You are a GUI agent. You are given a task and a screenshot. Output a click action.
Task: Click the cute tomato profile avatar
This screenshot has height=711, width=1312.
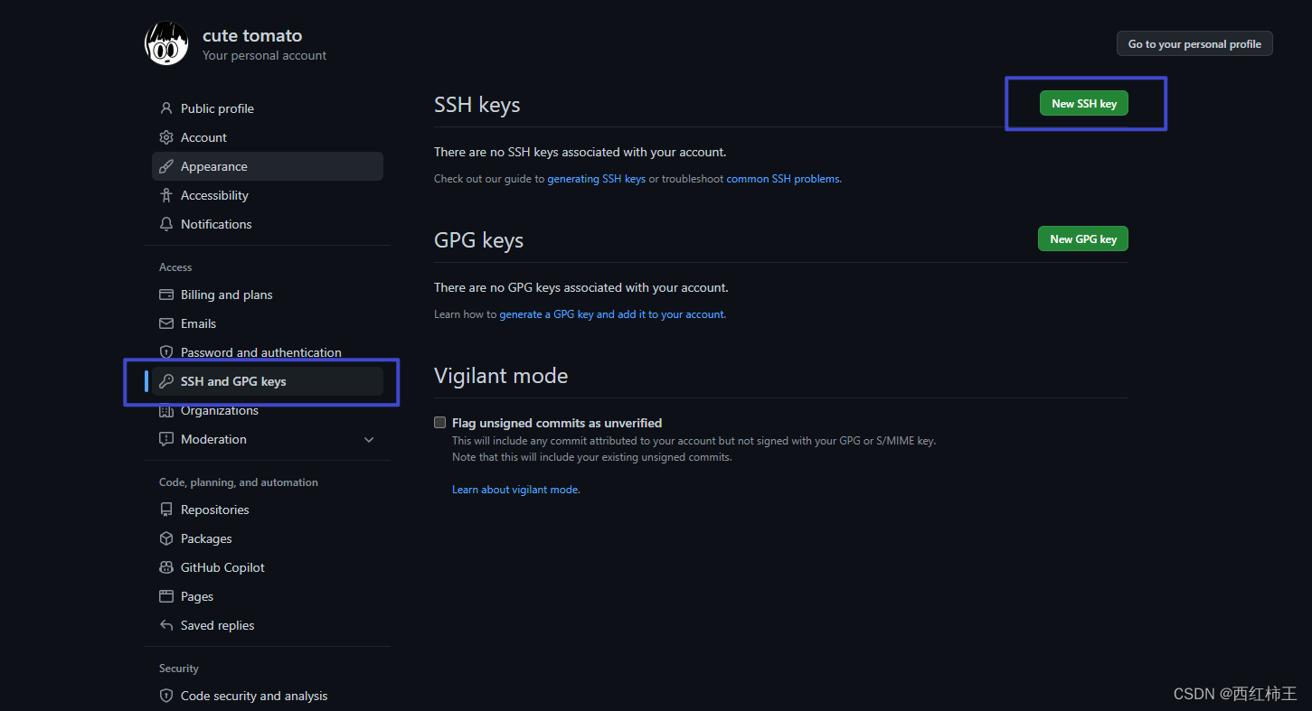[x=166, y=42]
